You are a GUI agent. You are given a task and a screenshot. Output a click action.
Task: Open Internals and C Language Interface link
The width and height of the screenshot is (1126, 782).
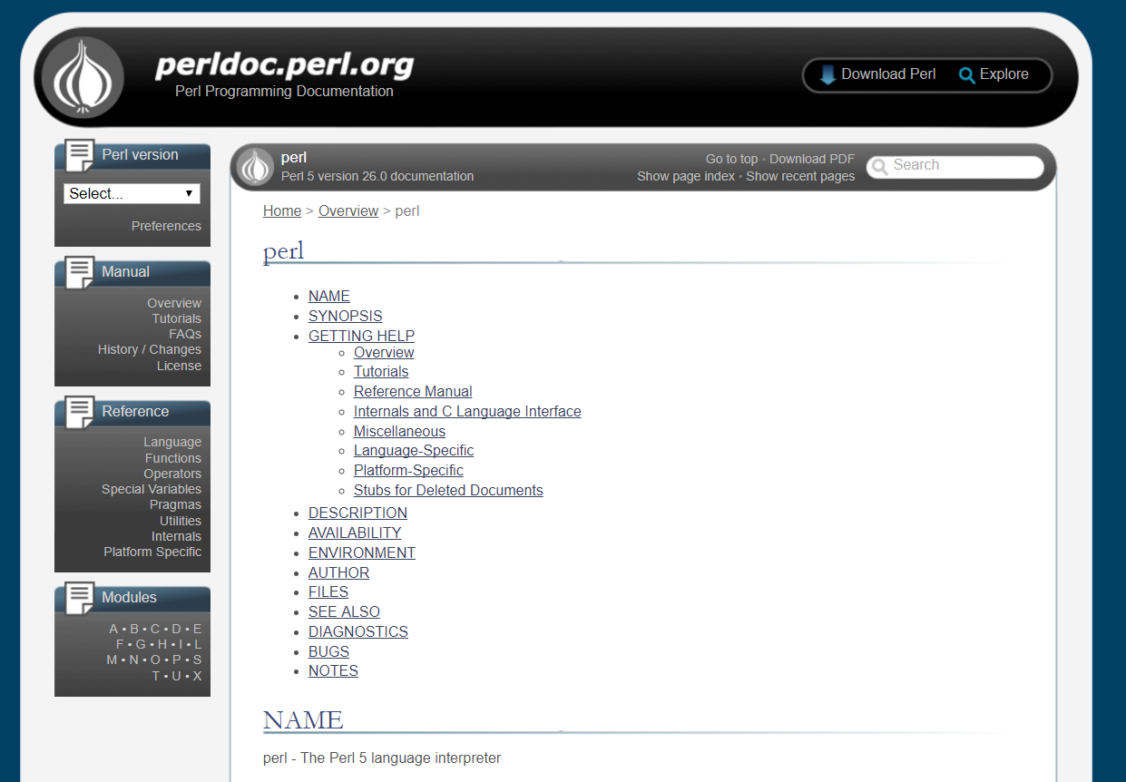click(466, 411)
